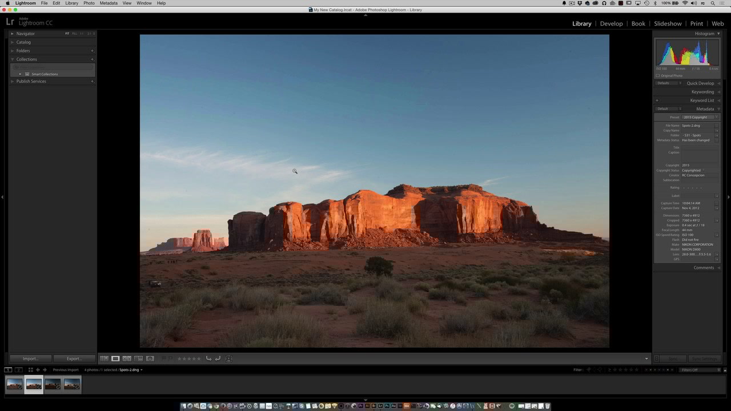Rotate the photo counterclockwise
This screenshot has width=731, height=411.
(x=208, y=358)
